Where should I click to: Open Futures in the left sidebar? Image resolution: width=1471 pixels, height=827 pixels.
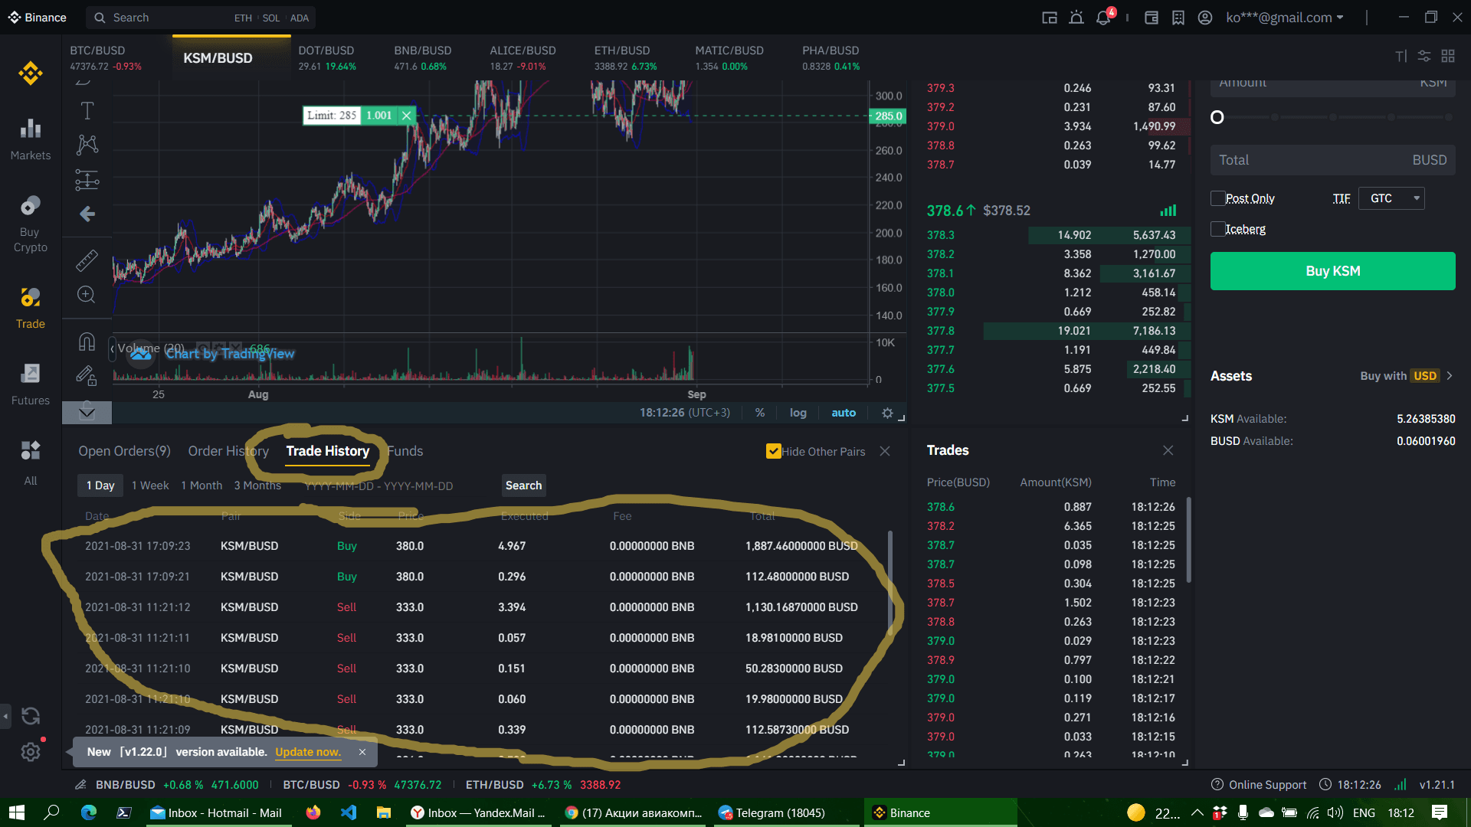(31, 384)
